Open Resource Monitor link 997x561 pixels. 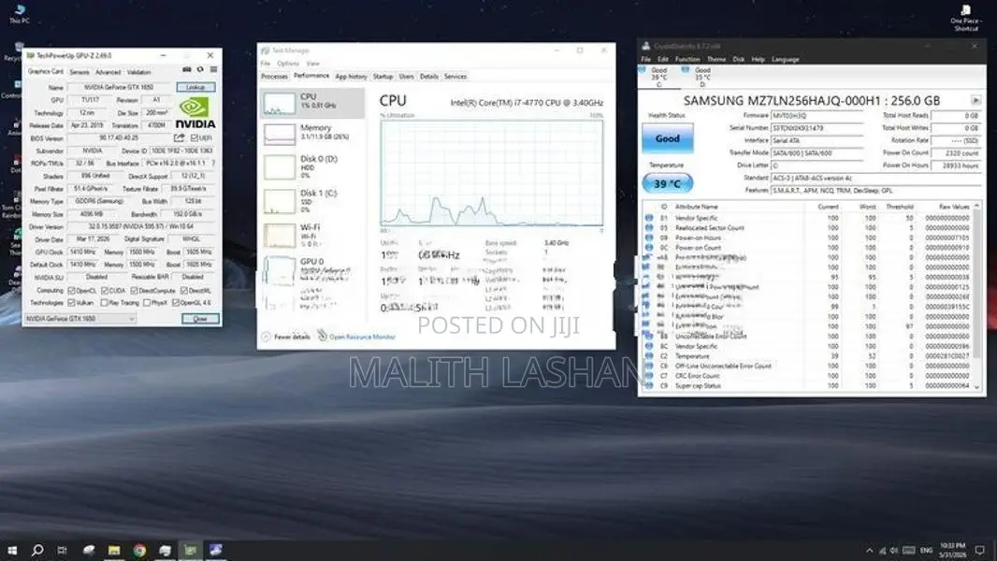pyautogui.click(x=363, y=337)
